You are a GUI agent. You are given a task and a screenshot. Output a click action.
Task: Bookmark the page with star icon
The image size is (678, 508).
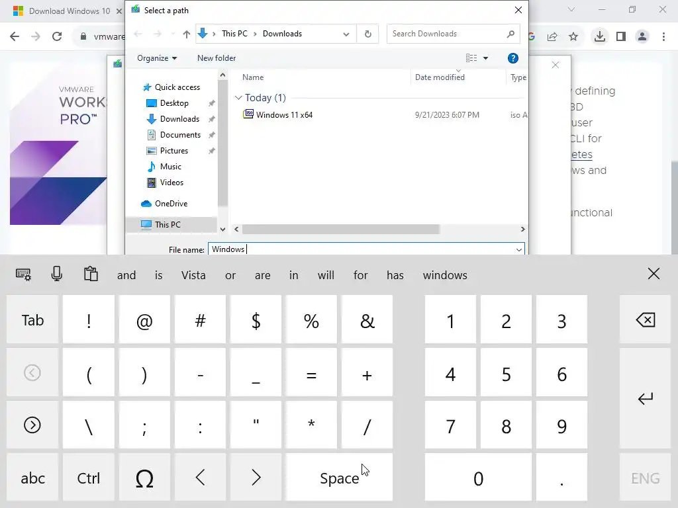(573, 37)
